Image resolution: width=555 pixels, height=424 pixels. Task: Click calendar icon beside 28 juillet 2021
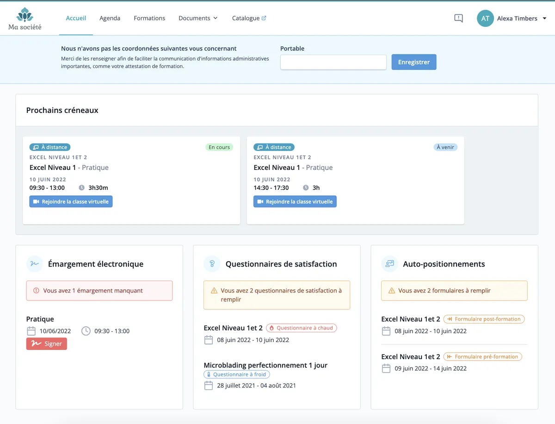coord(209,385)
